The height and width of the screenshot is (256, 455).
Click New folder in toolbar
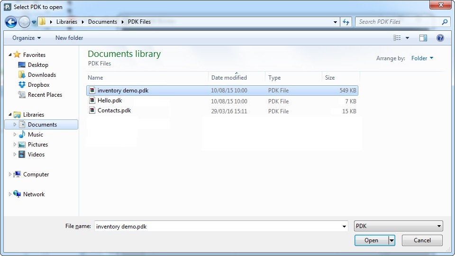coord(69,38)
